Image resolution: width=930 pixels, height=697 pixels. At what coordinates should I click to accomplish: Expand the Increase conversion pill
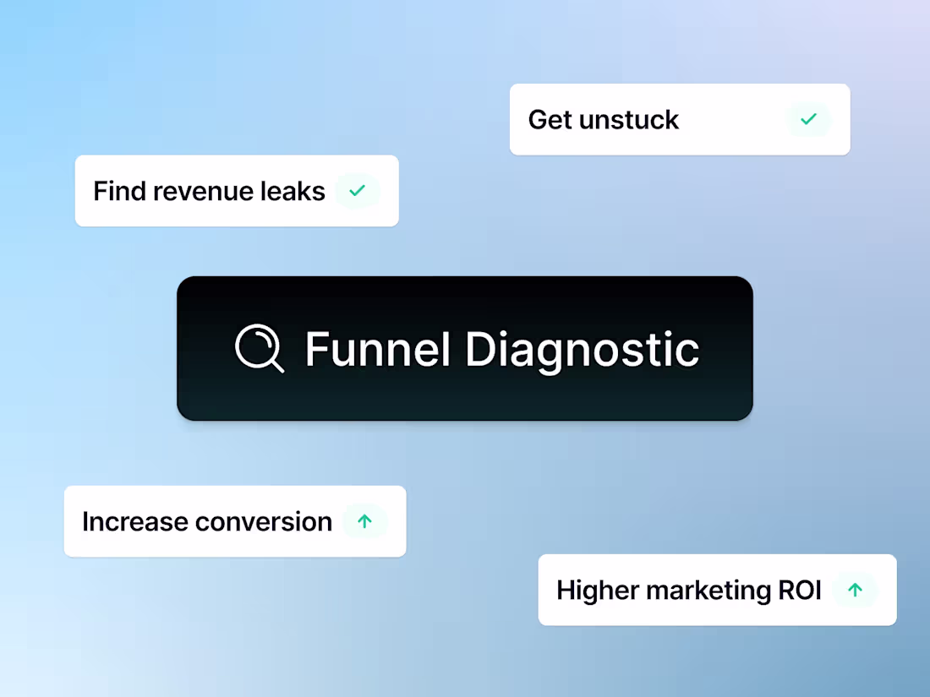click(x=234, y=521)
